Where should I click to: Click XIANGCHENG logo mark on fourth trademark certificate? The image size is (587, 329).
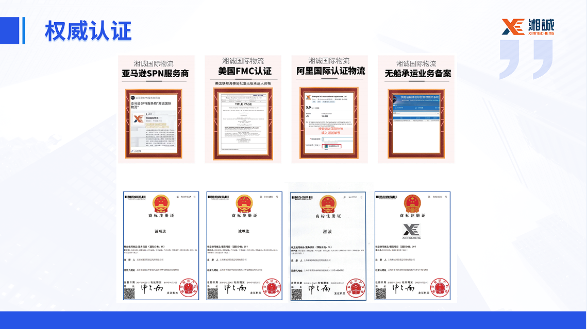click(411, 231)
